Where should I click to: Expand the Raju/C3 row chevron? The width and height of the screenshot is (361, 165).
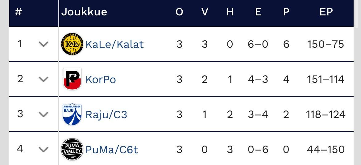pyautogui.click(x=44, y=115)
